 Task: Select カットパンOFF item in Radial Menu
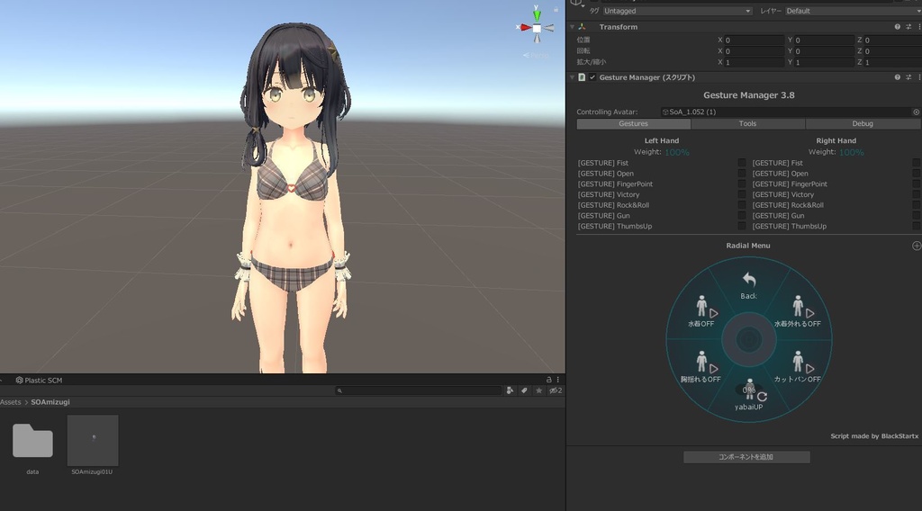tap(798, 367)
